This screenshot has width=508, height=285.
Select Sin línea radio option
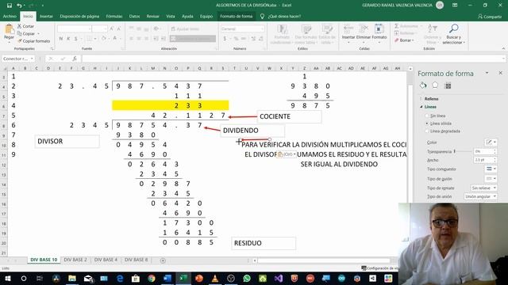click(427, 116)
